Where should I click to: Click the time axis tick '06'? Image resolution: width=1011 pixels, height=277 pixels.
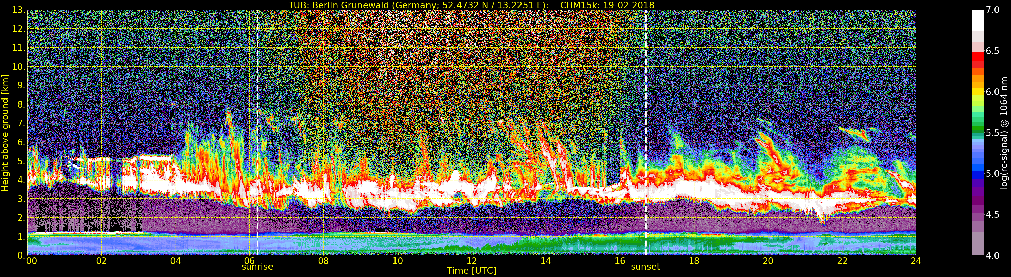tap(249, 261)
